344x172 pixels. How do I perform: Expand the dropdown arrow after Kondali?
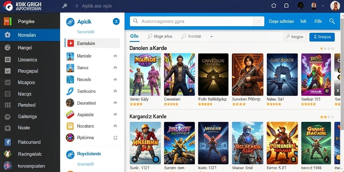point(212,37)
